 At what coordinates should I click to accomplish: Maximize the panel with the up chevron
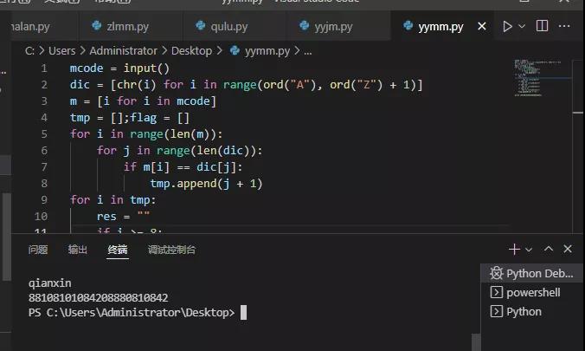pos(548,249)
